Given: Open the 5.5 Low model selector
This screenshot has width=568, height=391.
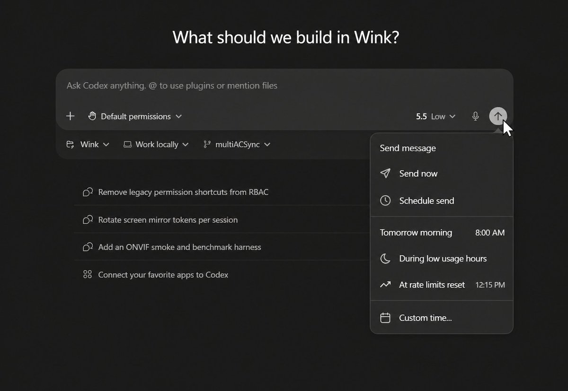Looking at the screenshot, I should (435, 116).
